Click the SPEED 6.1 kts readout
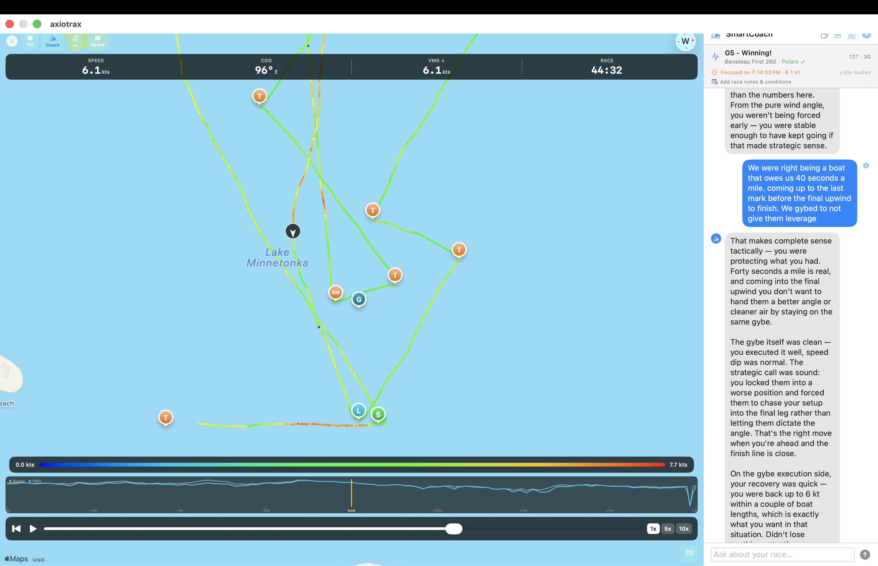 (96, 67)
